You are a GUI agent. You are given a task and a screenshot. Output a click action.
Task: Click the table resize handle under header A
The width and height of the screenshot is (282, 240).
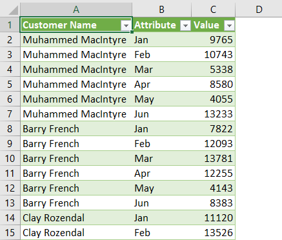pos(132,32)
